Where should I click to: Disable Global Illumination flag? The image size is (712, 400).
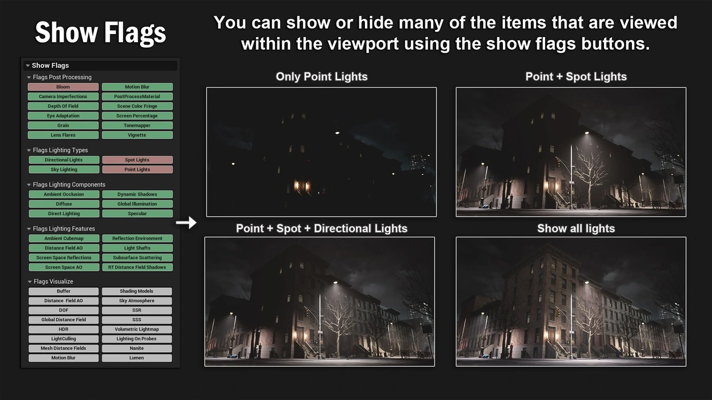(137, 204)
